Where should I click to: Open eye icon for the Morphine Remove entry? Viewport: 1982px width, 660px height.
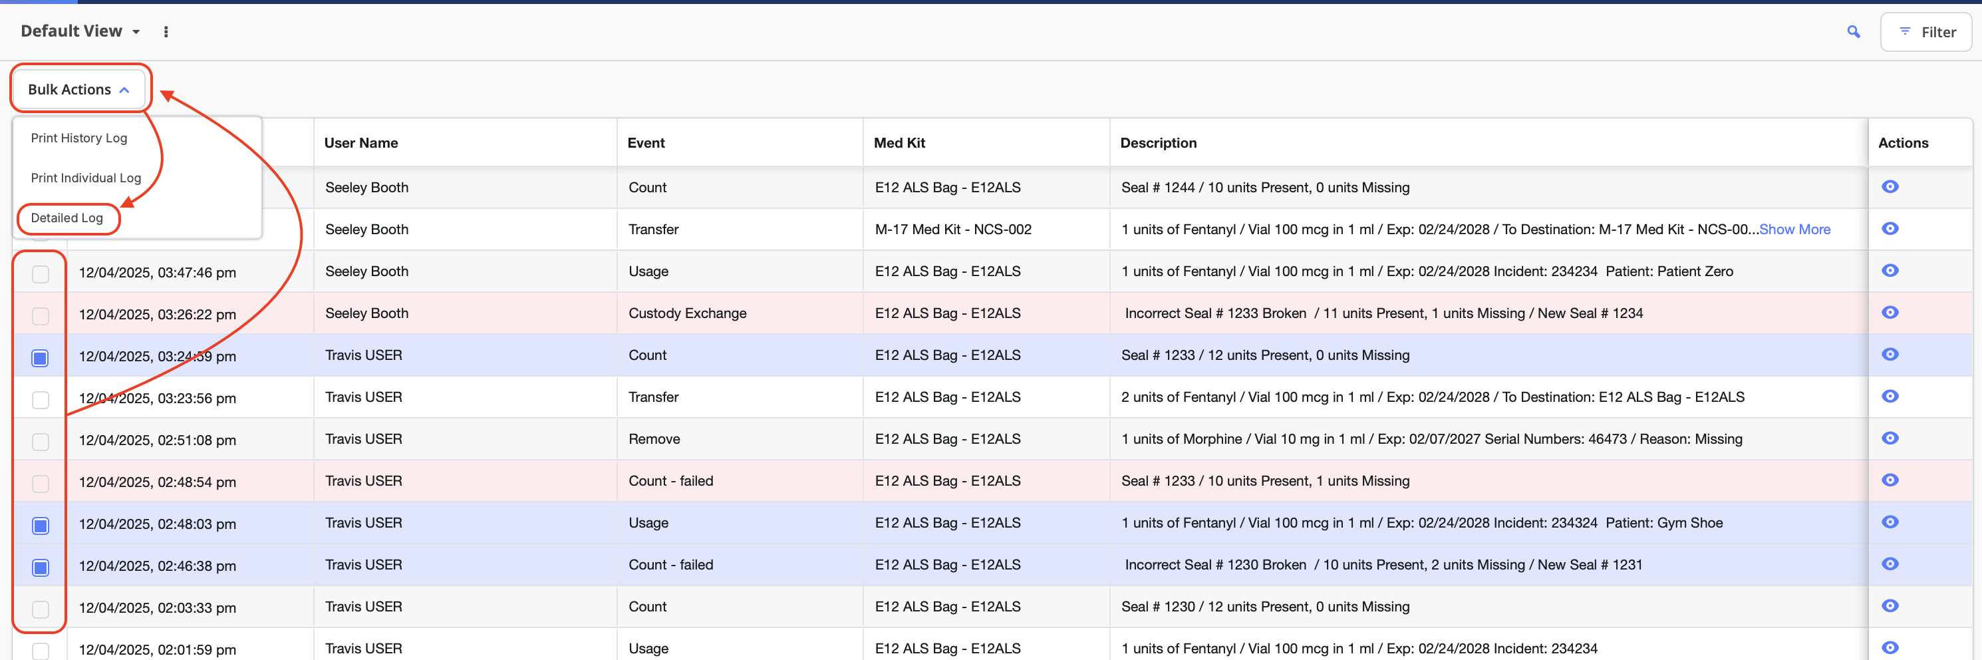point(1890,438)
